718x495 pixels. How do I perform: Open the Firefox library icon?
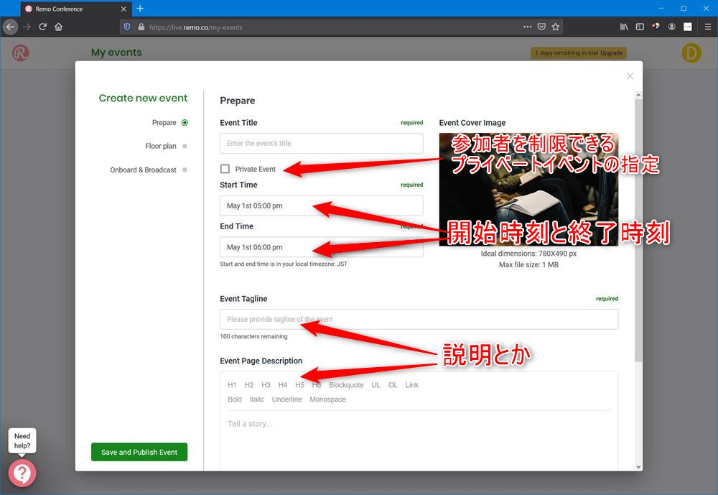pos(624,27)
